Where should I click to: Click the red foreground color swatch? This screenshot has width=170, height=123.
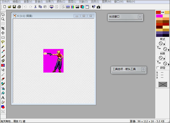tap(158, 12)
